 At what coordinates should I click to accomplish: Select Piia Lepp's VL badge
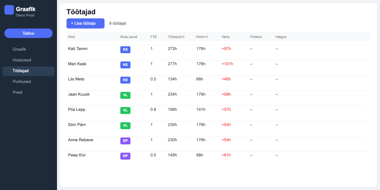pos(125,110)
